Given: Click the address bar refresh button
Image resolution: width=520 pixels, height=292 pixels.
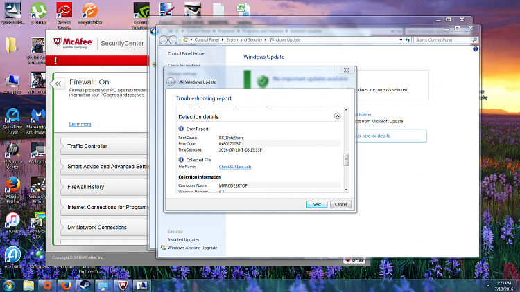Looking at the screenshot, I should point(408,39).
